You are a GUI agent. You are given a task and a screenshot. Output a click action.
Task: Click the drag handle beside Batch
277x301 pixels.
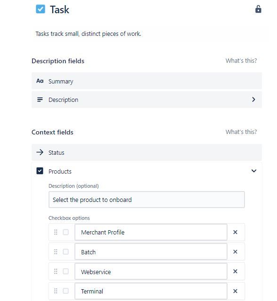(x=56, y=251)
